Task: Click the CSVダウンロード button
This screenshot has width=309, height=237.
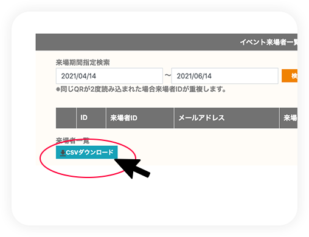Action: [x=86, y=152]
